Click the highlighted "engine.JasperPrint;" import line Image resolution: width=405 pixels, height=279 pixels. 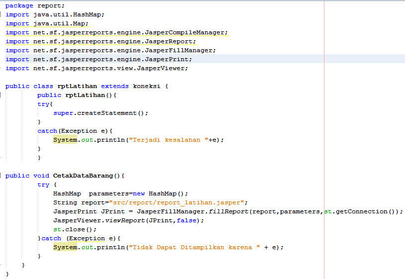[x=99, y=59]
